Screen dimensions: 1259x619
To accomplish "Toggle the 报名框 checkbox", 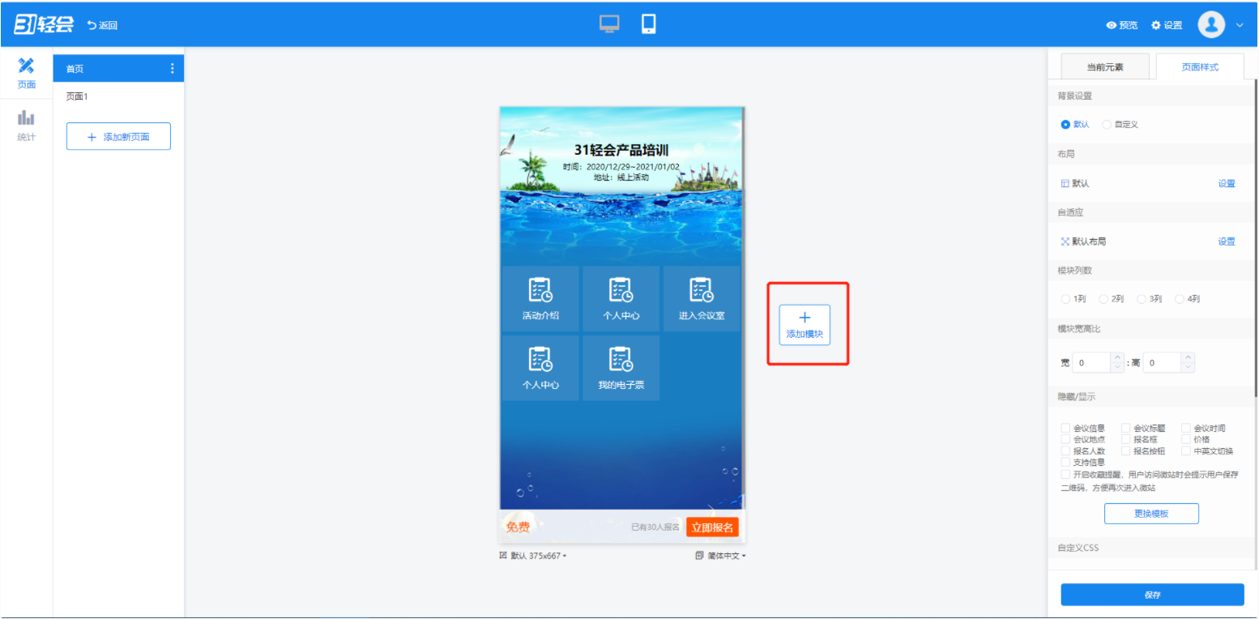I will coord(1125,439).
